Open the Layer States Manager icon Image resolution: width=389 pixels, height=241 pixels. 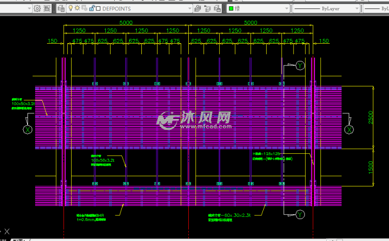(x=217, y=9)
